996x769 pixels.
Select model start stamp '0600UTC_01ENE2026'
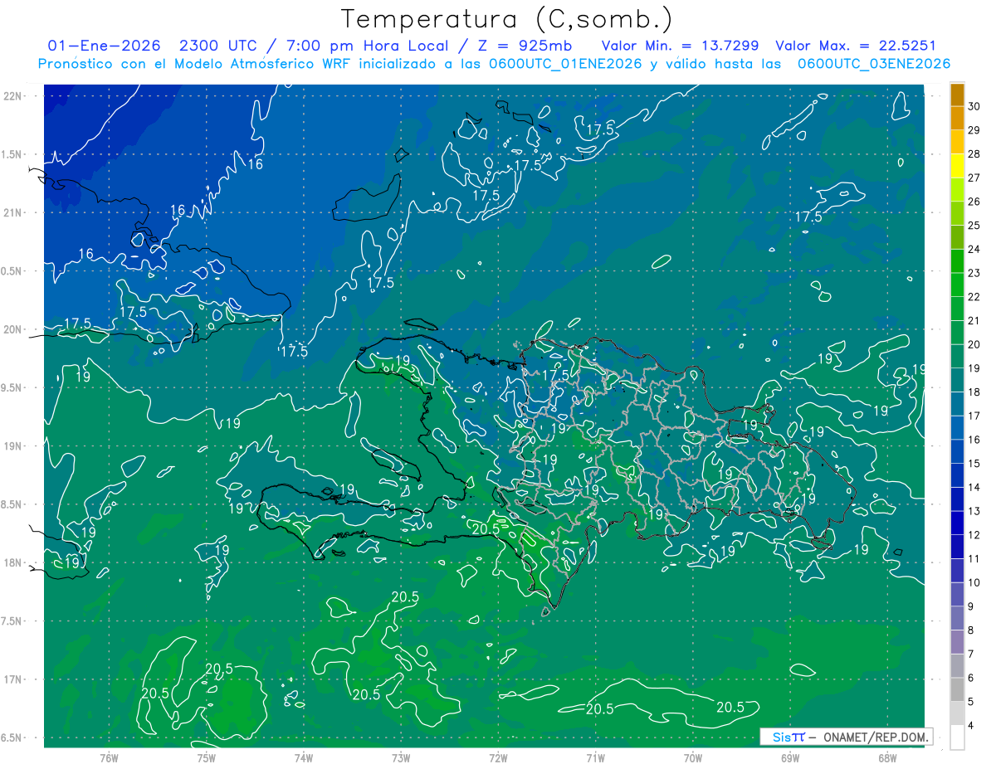(564, 64)
